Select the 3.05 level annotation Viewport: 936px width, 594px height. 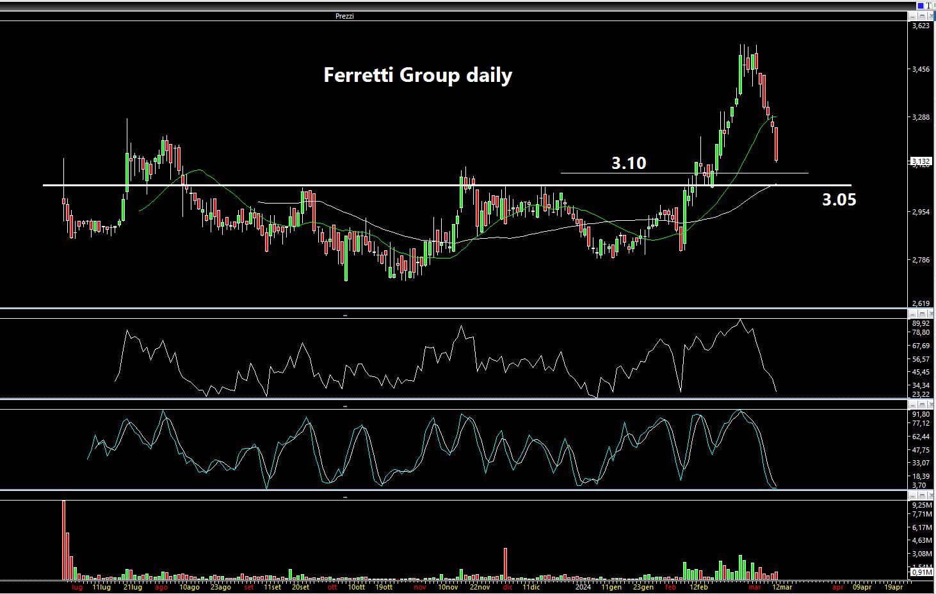tap(839, 200)
